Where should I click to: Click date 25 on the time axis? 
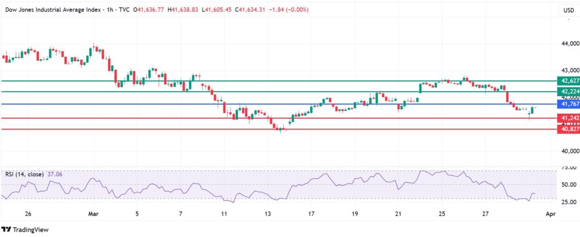tap(442, 215)
